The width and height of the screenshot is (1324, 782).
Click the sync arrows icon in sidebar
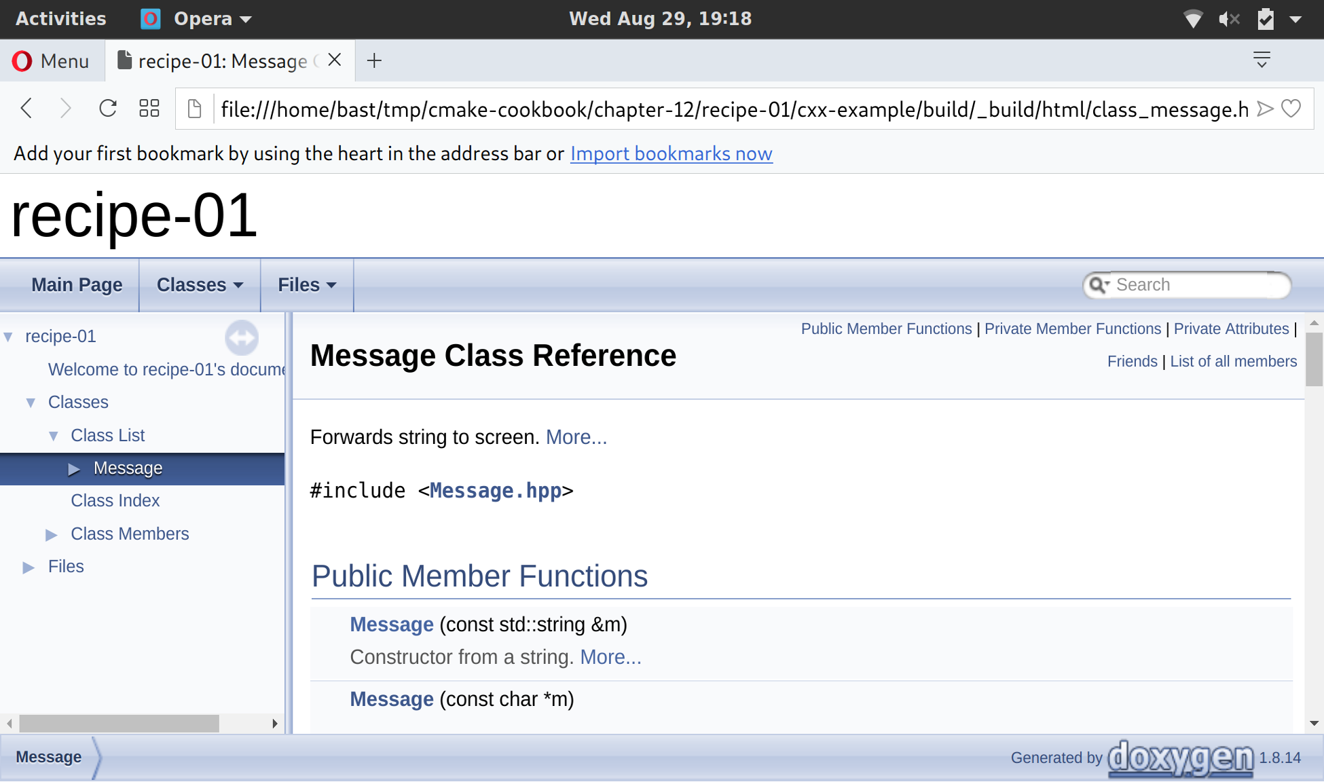click(242, 337)
